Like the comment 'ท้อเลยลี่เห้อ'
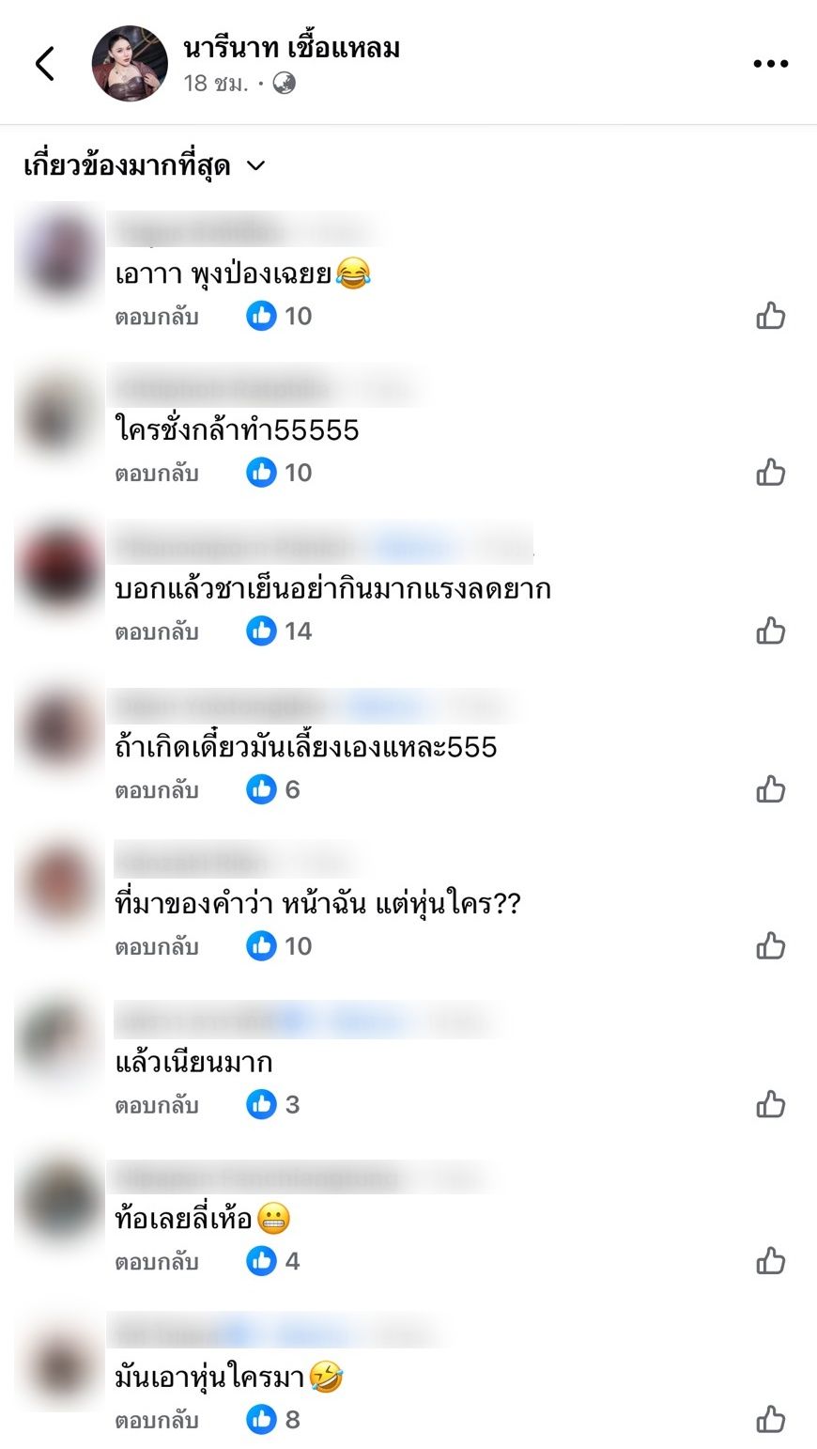 (771, 1261)
